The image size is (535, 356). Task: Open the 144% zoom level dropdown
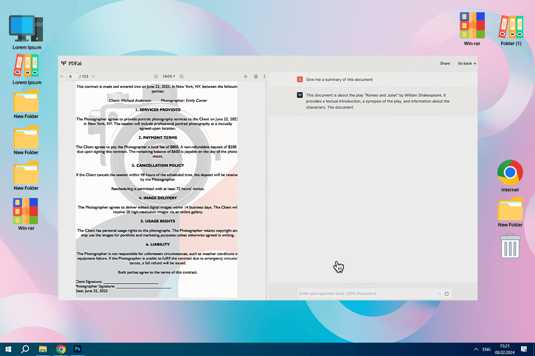coord(168,76)
